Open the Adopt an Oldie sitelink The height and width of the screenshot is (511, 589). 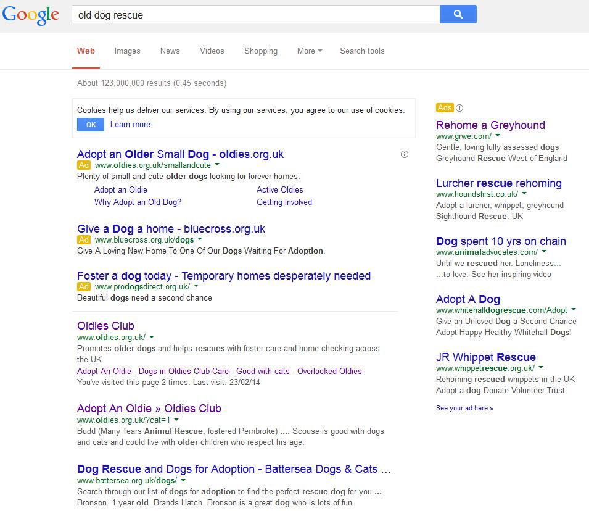tap(121, 190)
